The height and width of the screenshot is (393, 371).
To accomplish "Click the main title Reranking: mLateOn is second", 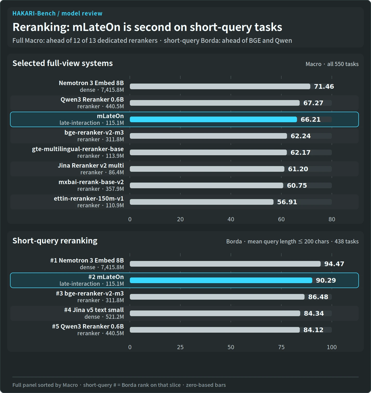I will (x=147, y=27).
